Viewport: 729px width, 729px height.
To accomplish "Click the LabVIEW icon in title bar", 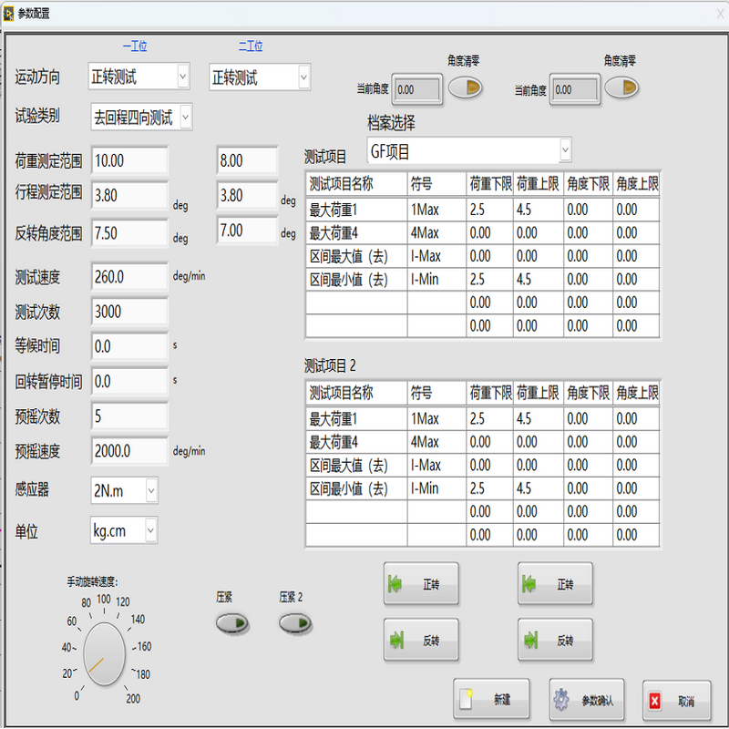I will click(9, 13).
